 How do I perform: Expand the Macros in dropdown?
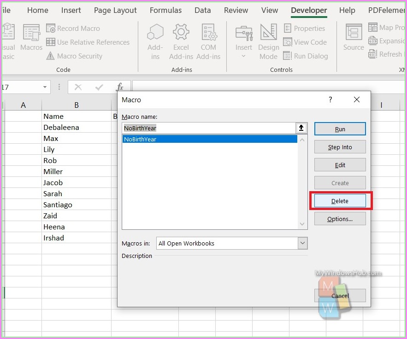302,243
